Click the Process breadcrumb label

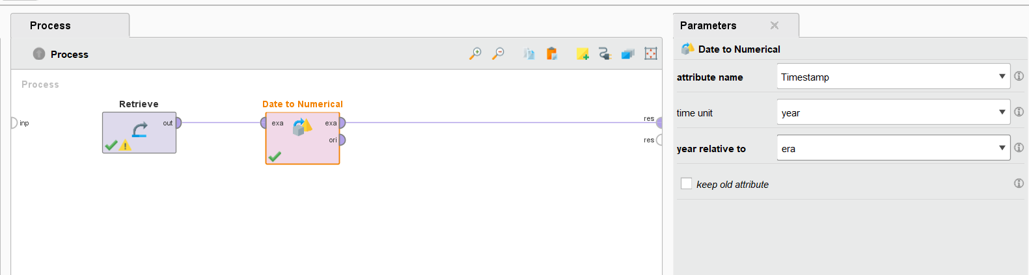click(70, 55)
